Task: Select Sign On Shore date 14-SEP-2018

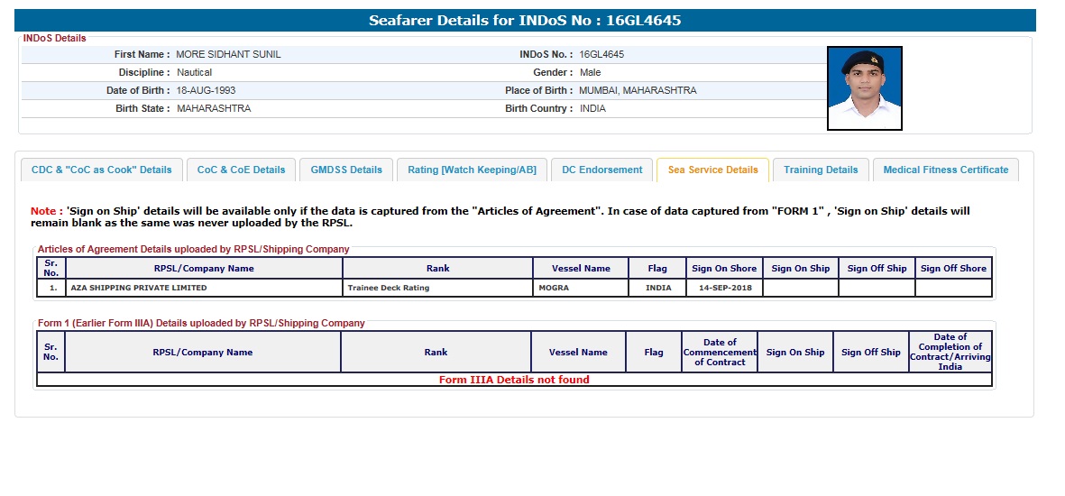Action: tap(724, 288)
